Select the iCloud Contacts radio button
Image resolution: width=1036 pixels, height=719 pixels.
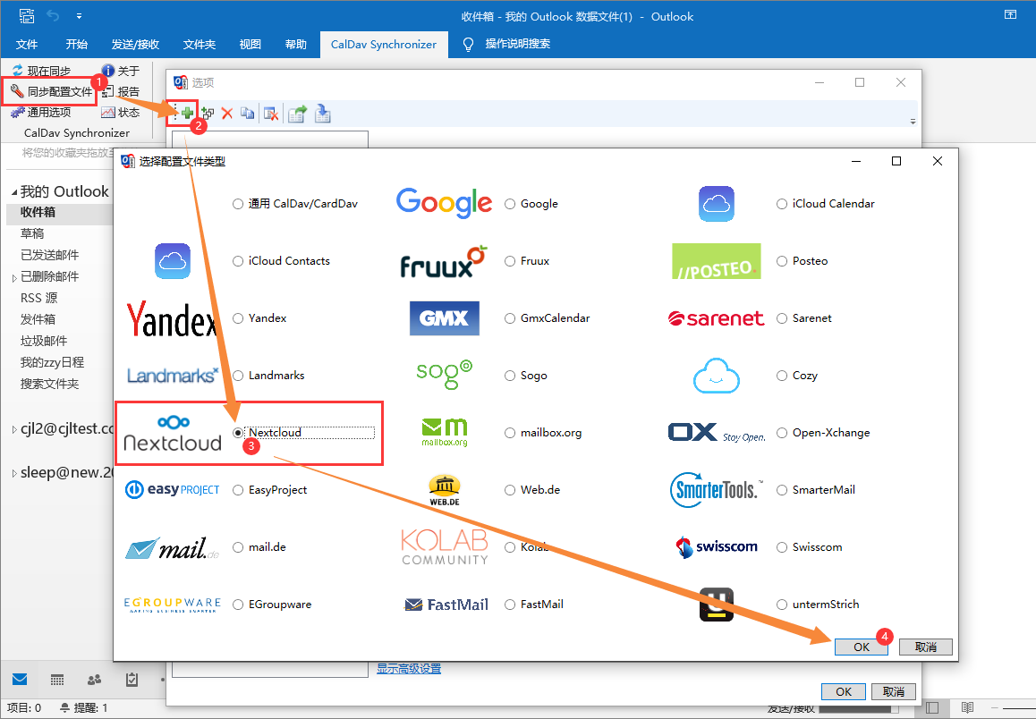(x=238, y=261)
